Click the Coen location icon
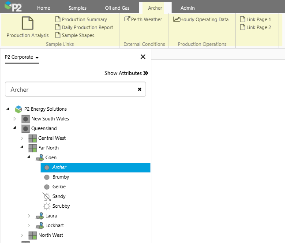 click(40, 157)
